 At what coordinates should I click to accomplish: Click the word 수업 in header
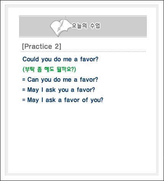pos(95,26)
